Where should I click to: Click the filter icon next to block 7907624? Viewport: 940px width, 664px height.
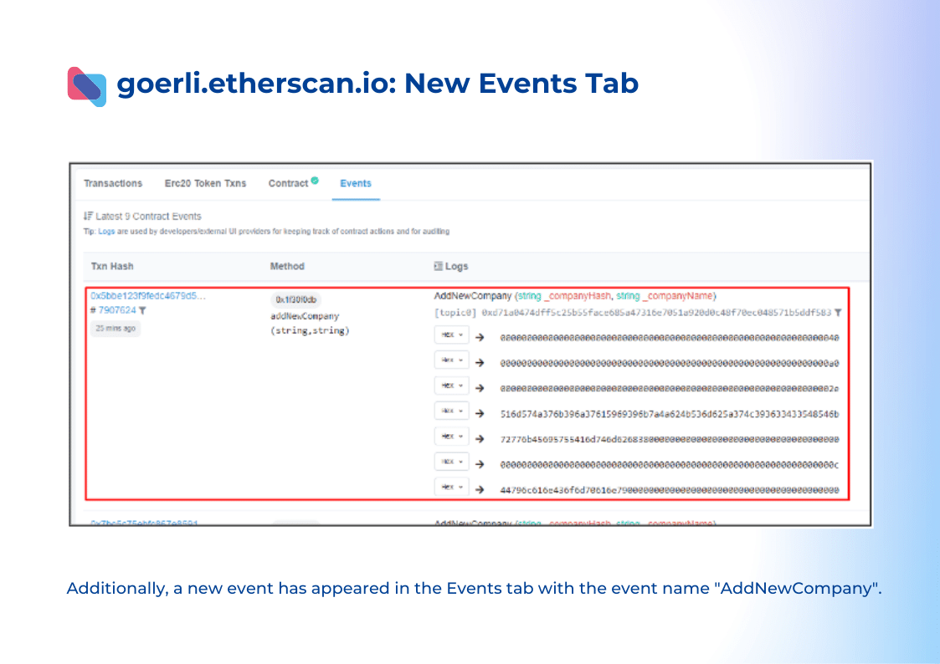[142, 310]
